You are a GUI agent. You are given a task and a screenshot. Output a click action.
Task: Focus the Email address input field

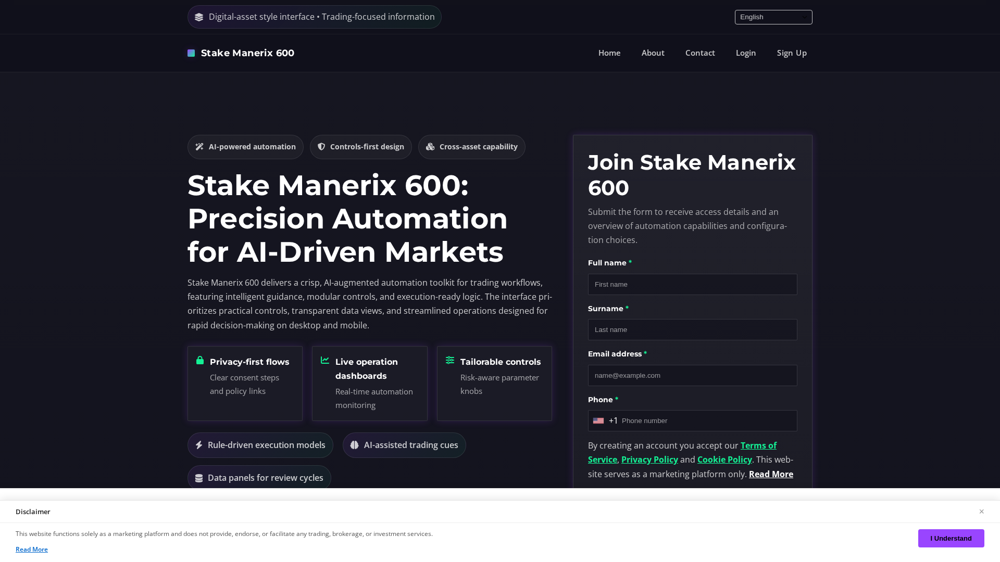692,376
